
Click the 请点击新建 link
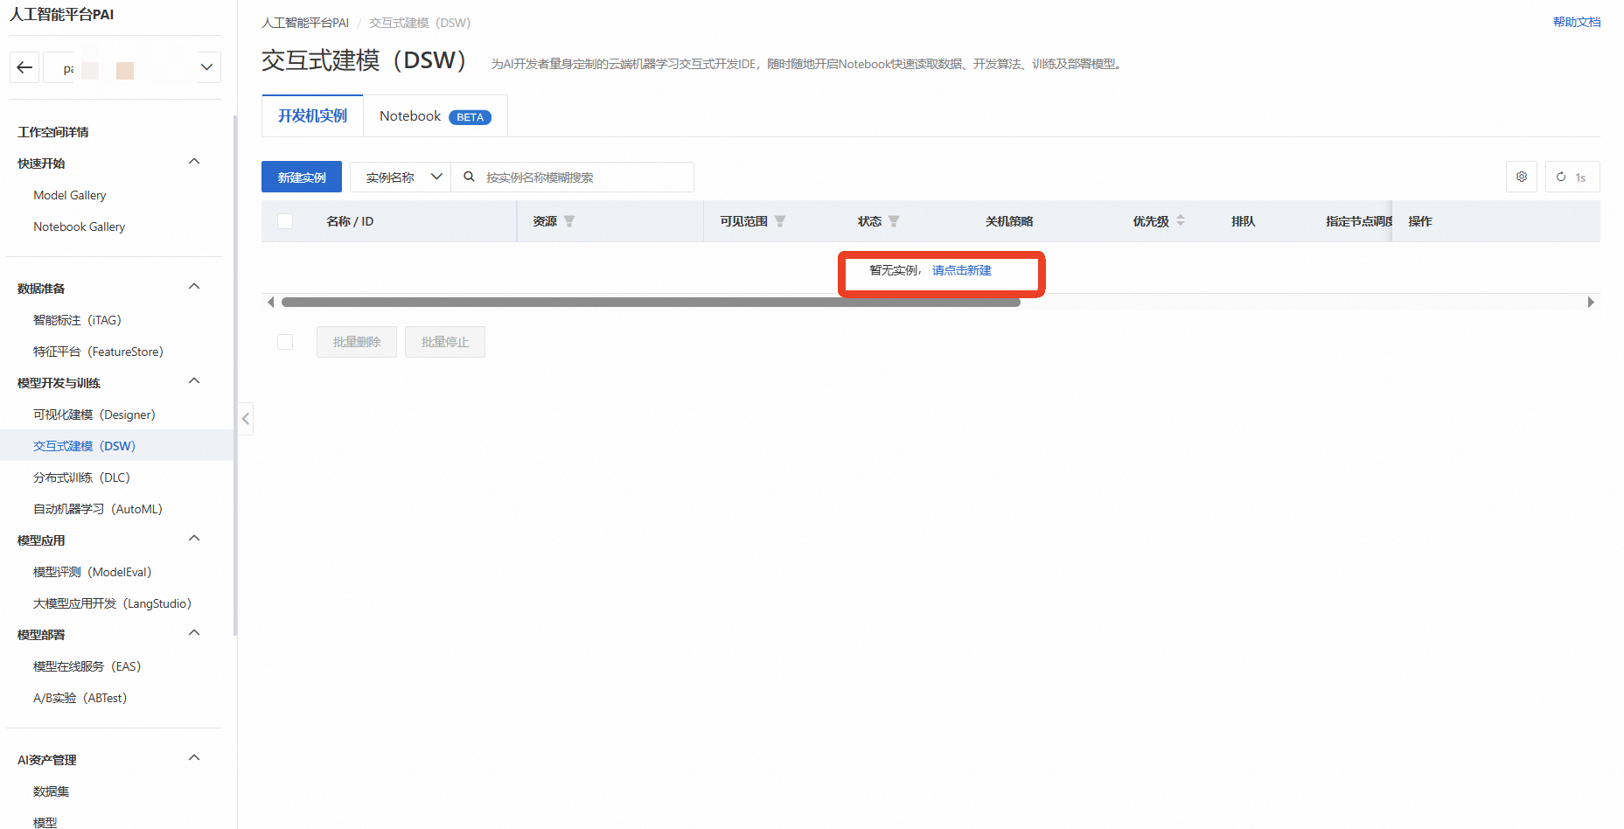point(962,270)
